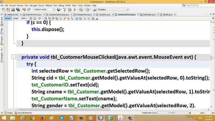Click the Comment lines editor icon

pos(93,18)
